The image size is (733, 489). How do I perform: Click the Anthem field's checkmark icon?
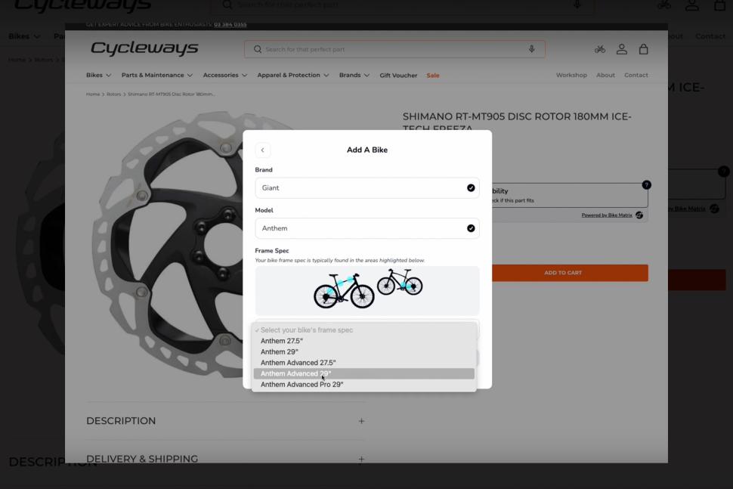(x=471, y=228)
